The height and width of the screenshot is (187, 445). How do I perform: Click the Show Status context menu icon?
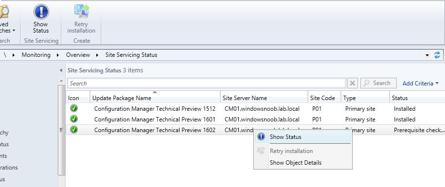coord(261,137)
